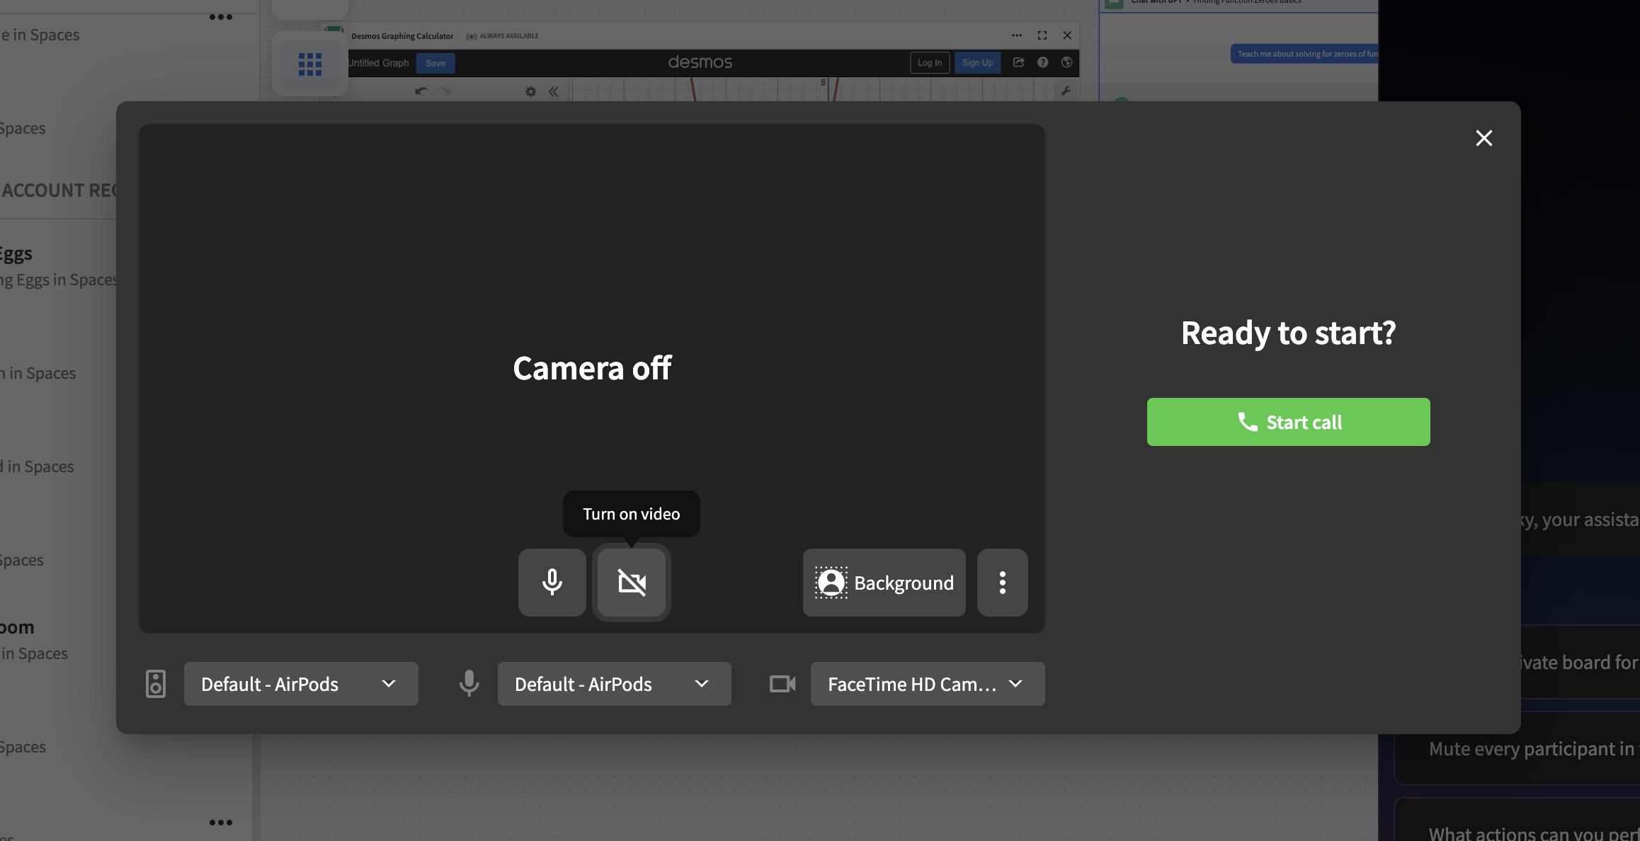Click Desmos share graph icon
This screenshot has height=841, width=1640.
[1018, 62]
